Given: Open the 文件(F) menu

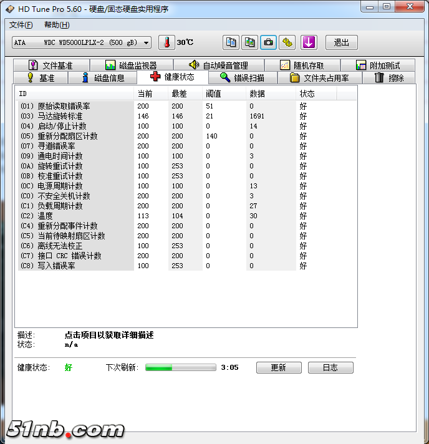Looking at the screenshot, I should point(21,25).
